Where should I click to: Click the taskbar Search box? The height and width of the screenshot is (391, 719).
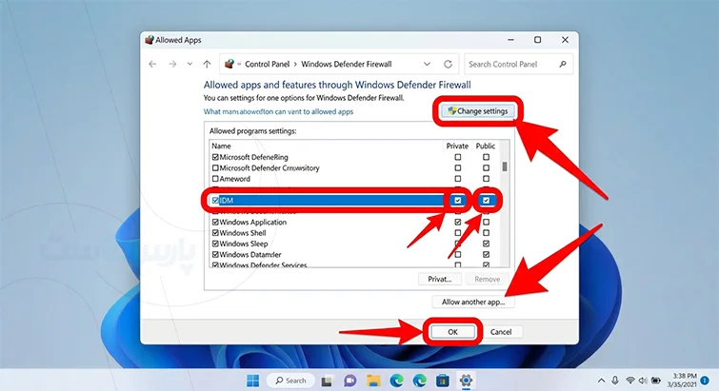point(290,381)
